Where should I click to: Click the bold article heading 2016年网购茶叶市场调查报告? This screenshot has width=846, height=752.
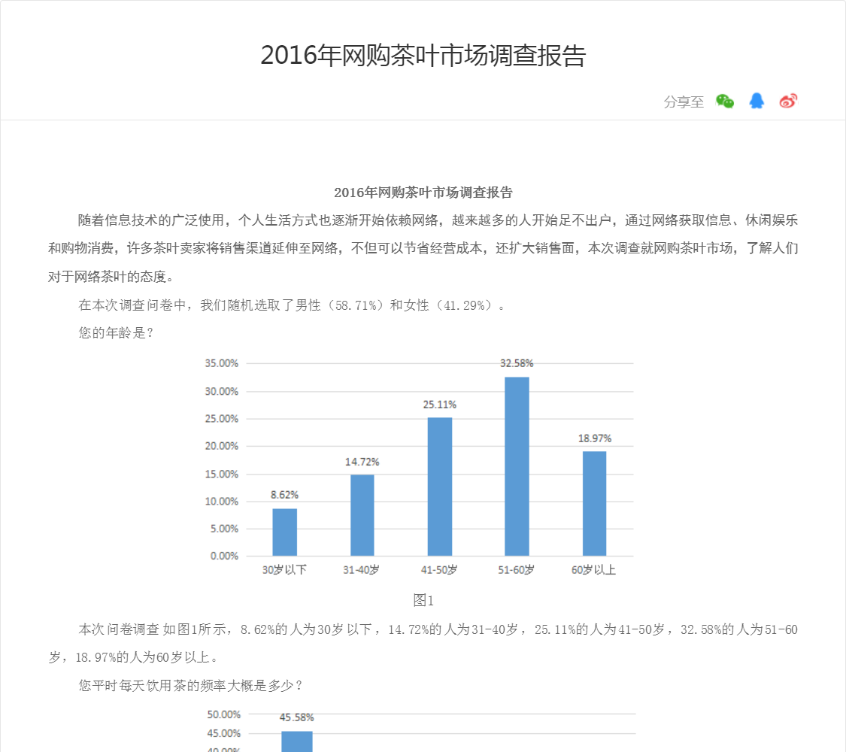point(423,193)
